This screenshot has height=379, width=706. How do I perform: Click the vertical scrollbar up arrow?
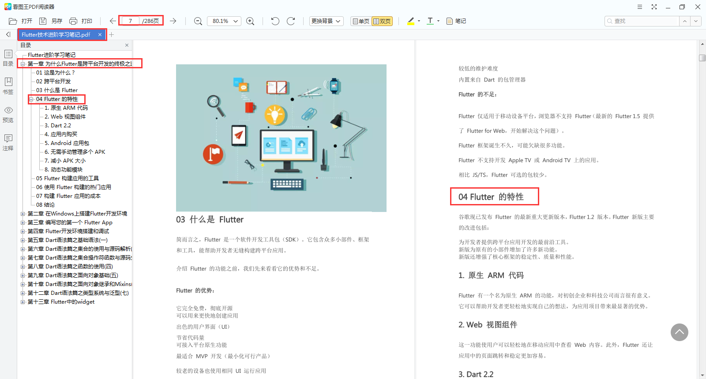coord(702,44)
